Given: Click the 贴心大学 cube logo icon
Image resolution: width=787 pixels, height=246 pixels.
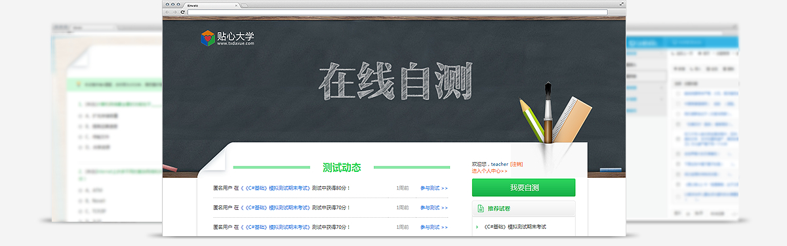Looking at the screenshot, I should pos(207,38).
